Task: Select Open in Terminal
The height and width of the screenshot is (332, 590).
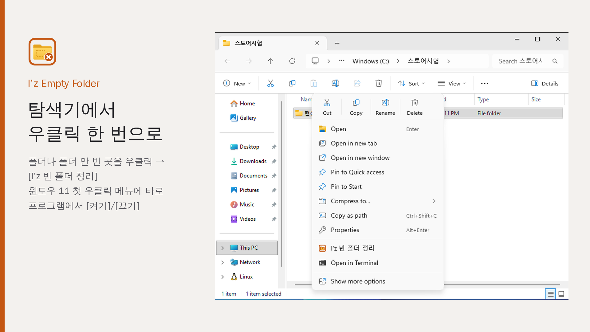Action: pos(378,263)
